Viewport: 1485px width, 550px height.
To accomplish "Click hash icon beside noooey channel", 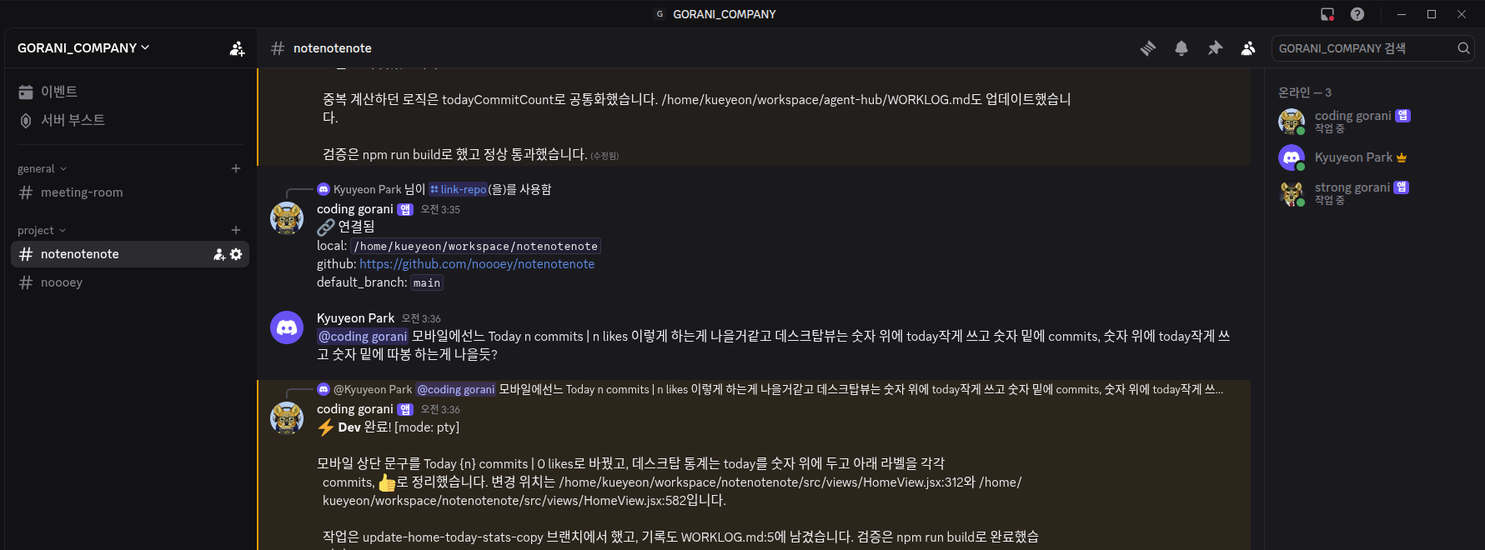I will 26,282.
